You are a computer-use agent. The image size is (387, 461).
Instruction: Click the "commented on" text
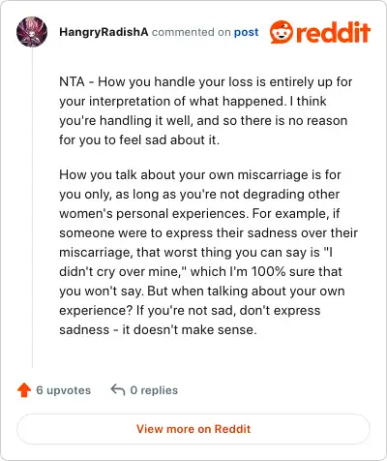pyautogui.click(x=191, y=32)
